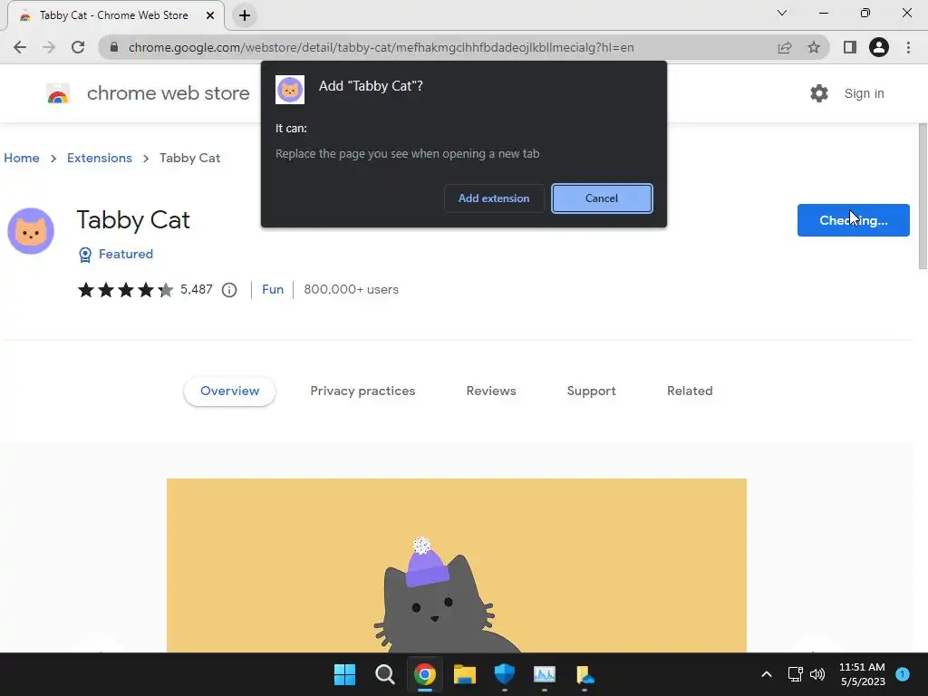Click the Chrome taskbar icon
The height and width of the screenshot is (696, 928).
[425, 674]
